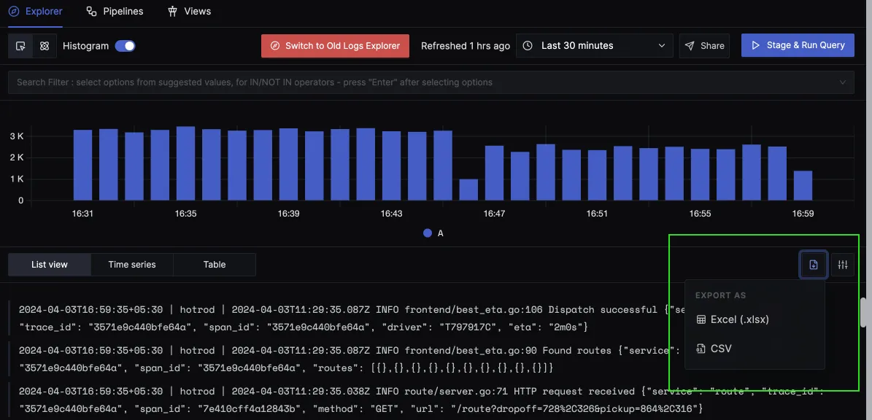The height and width of the screenshot is (420, 872).
Task: Select the ClickHouse query mode icon
Action: click(x=45, y=46)
